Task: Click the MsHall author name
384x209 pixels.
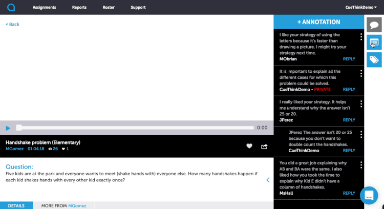Action: pyautogui.click(x=286, y=193)
